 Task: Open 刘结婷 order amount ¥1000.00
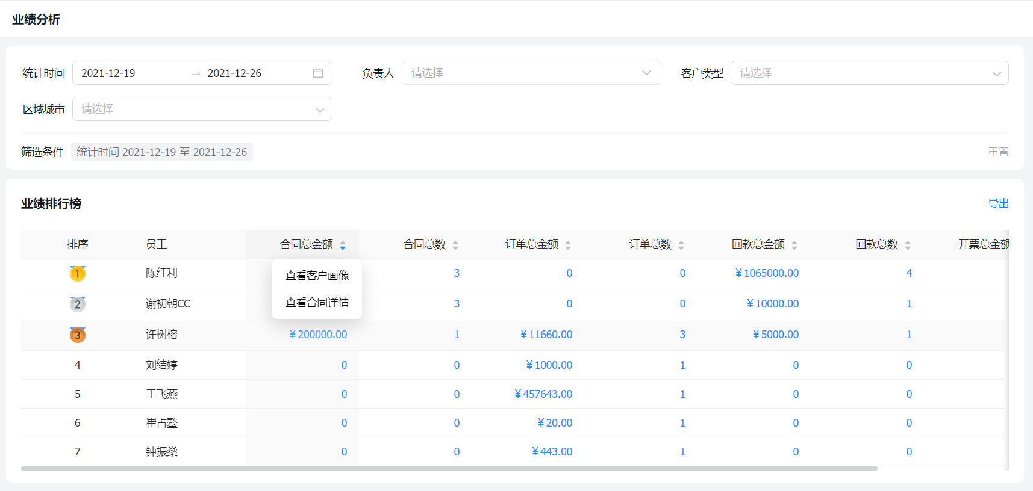(x=549, y=365)
